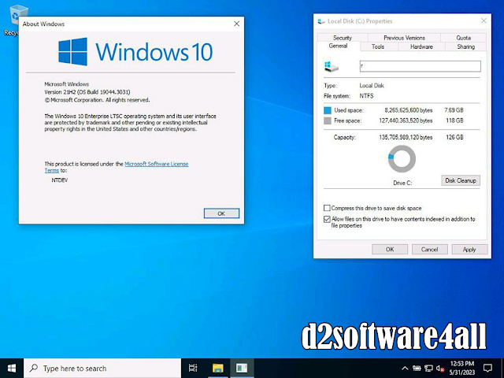504x378 pixels.
Task: Click the NTDEV licensee name
Action: pyautogui.click(x=60, y=180)
